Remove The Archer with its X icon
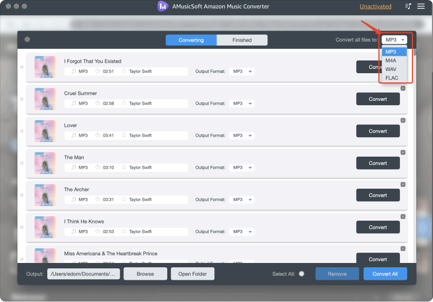433x302 pixels. [x=403, y=184]
